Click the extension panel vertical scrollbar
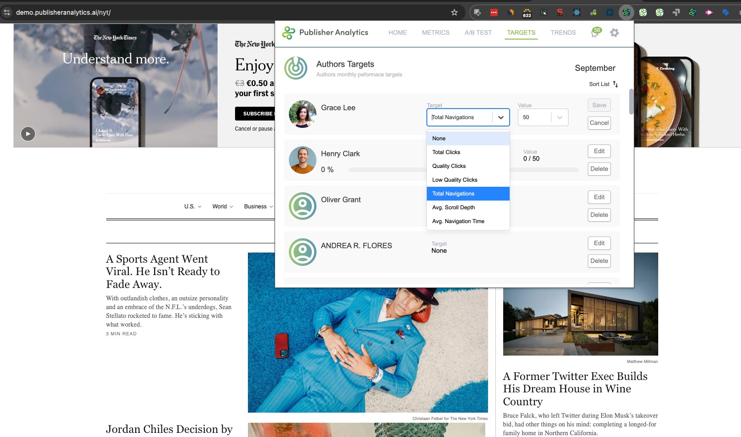This screenshot has width=741, height=437. coord(632,101)
